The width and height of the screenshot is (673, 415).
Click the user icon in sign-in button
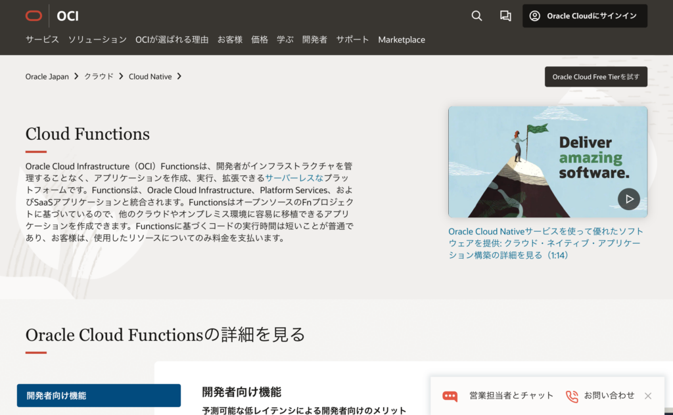point(534,16)
